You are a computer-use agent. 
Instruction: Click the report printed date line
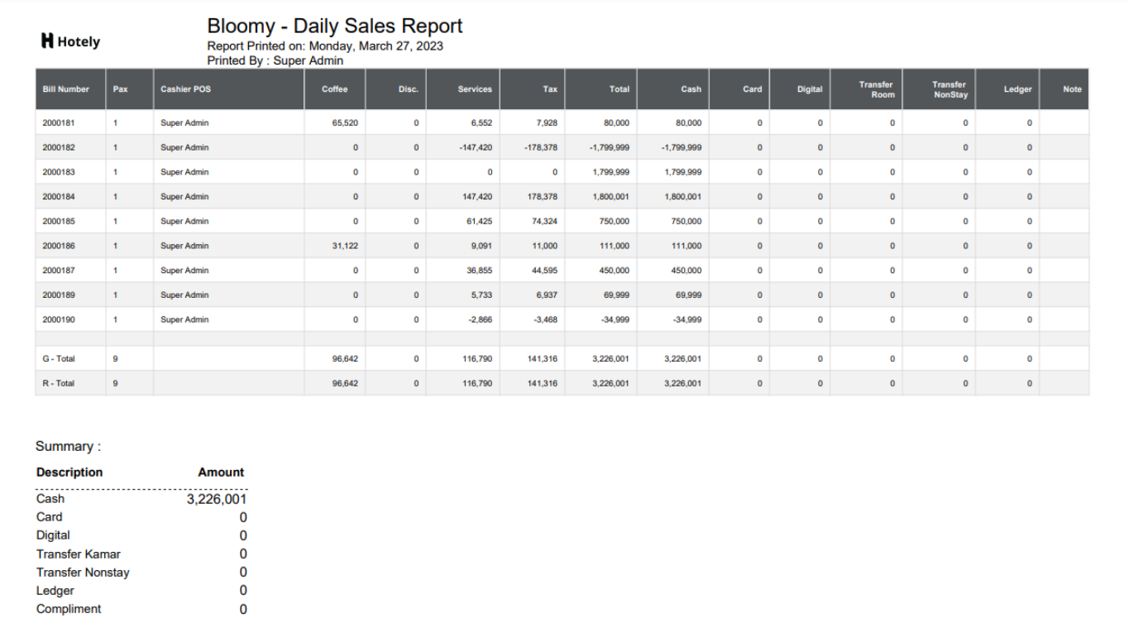click(325, 46)
